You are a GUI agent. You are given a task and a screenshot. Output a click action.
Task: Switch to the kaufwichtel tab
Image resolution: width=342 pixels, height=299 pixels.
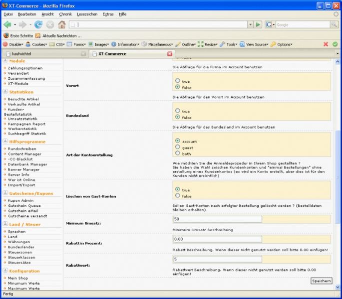(x=45, y=54)
